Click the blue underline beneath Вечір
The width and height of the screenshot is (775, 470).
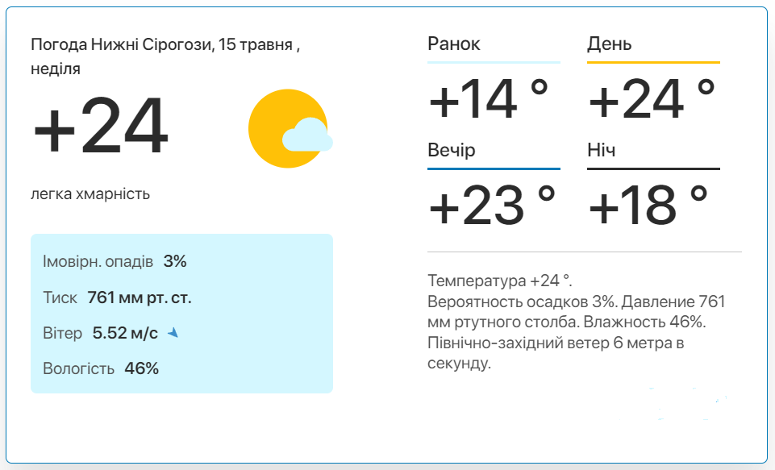click(494, 168)
